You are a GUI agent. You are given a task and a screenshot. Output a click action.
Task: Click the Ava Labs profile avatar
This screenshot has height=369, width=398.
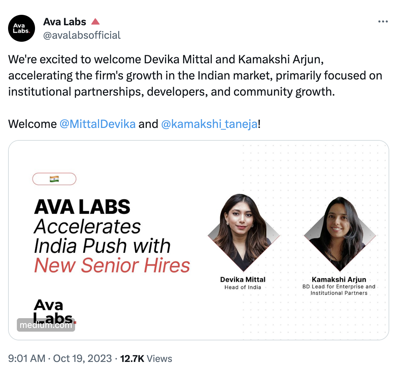point(22,28)
